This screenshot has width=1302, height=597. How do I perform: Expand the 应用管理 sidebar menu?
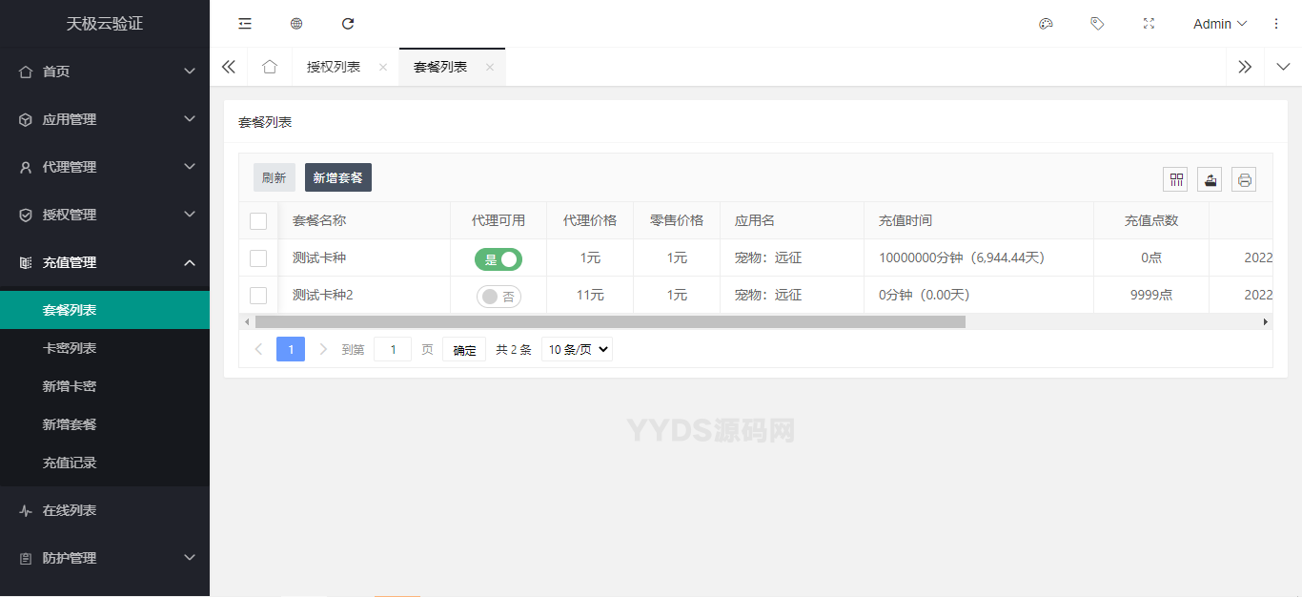105,119
